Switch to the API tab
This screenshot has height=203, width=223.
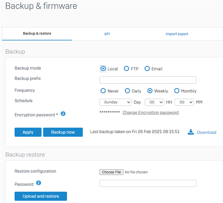pos(107,34)
